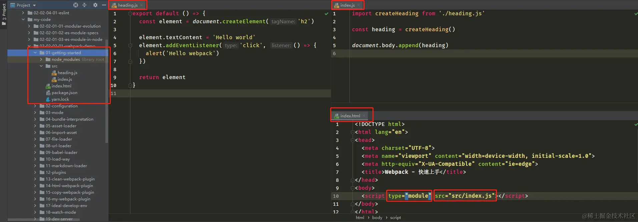Click the 01-getting-started folder icon
This screenshot has height=222, width=638.
[x=42, y=53]
